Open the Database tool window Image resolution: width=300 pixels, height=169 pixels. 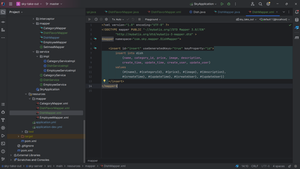[x=297, y=20]
